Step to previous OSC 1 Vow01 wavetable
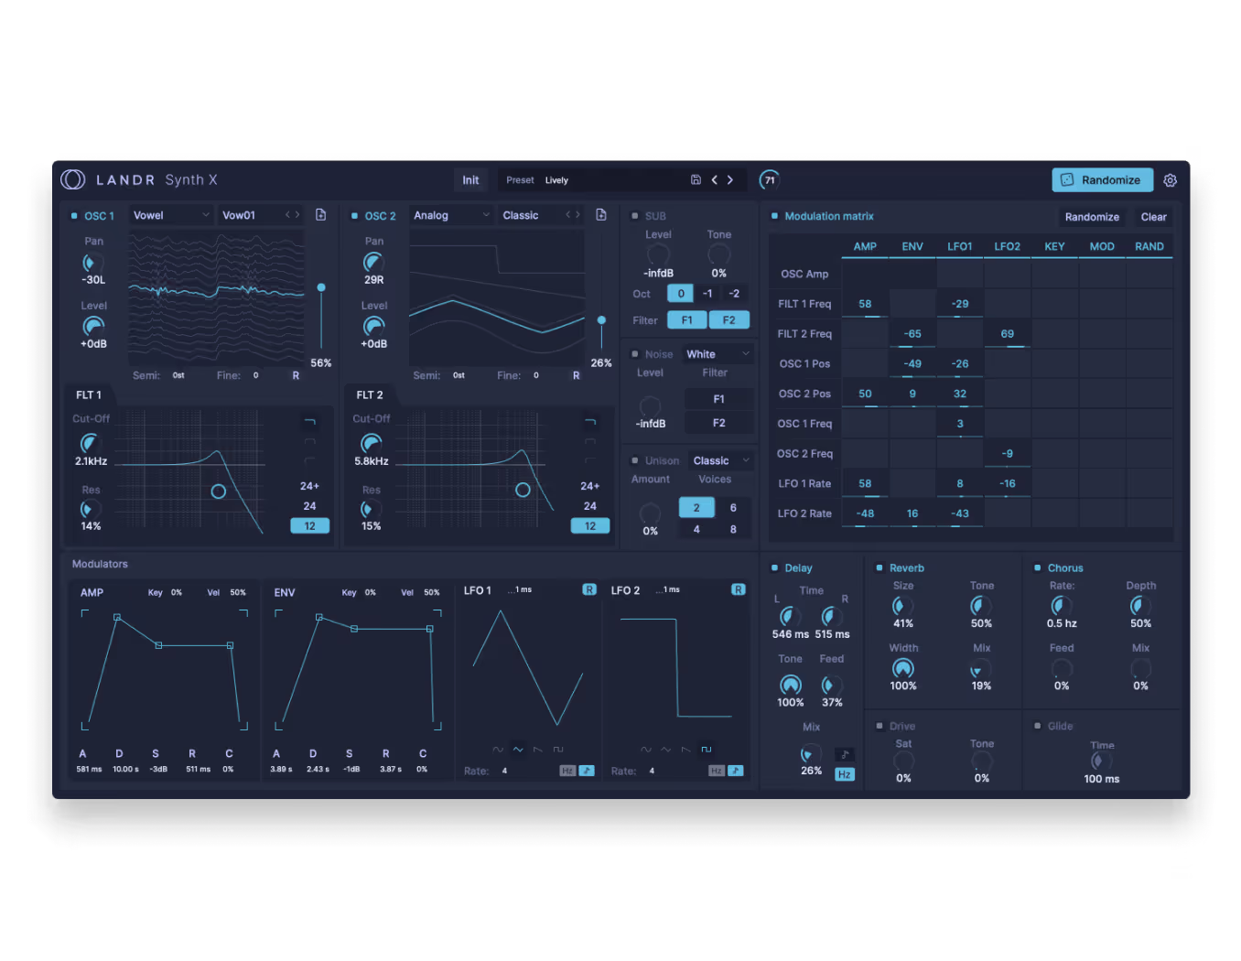1241x961 pixels. (287, 215)
